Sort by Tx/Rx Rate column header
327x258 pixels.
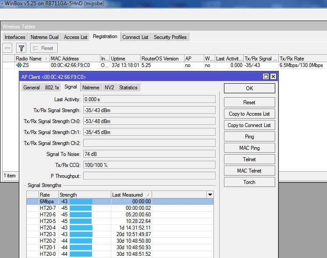pos(302,59)
